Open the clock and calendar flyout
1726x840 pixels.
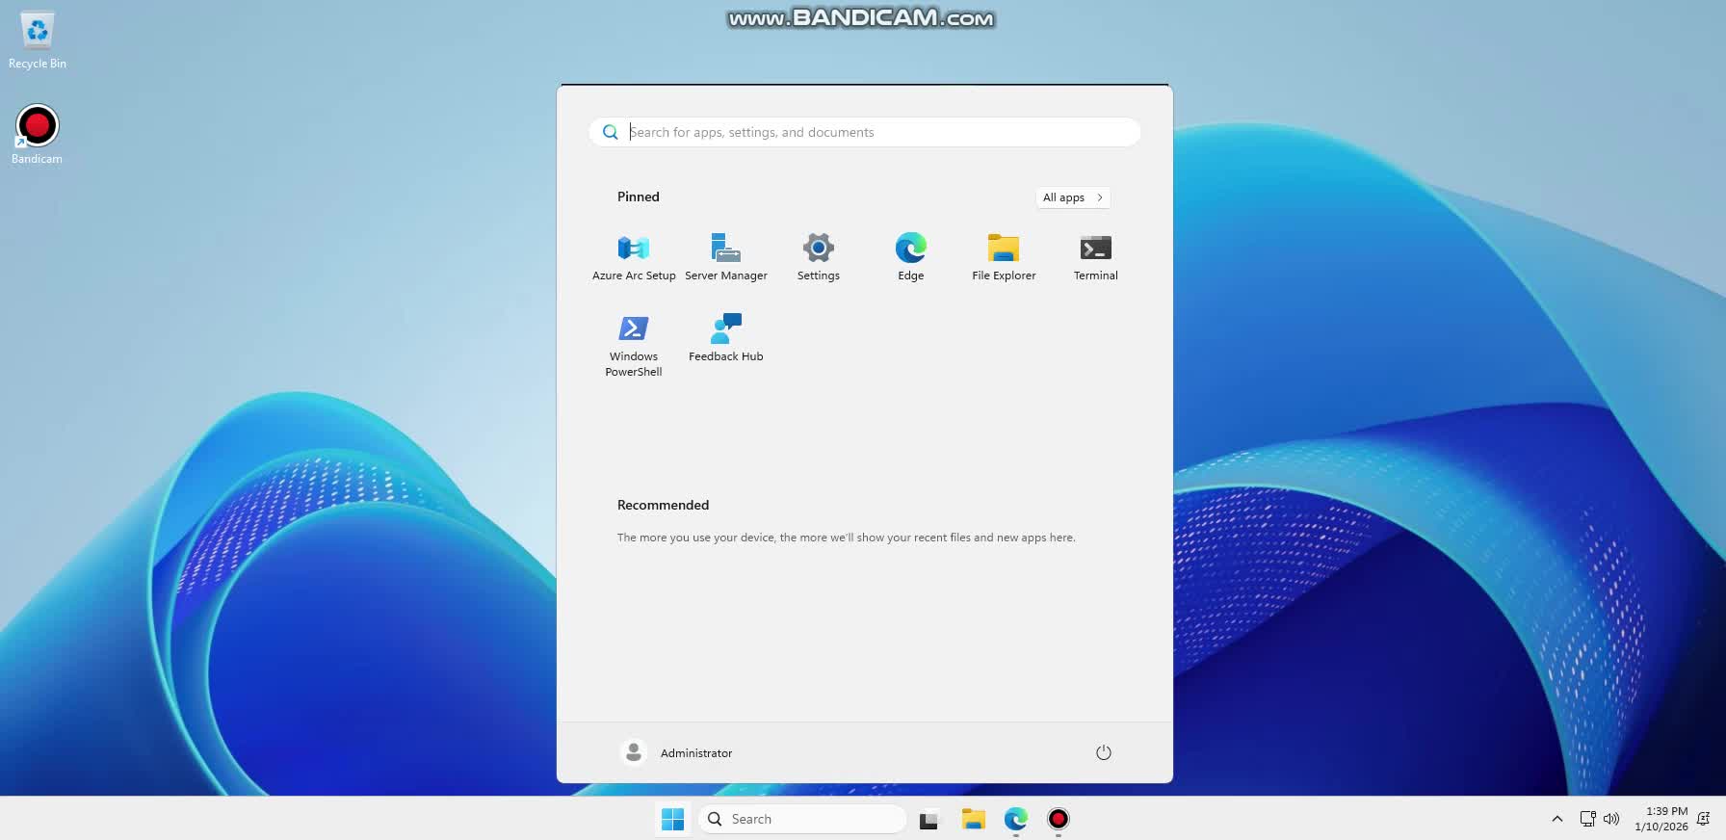pyautogui.click(x=1661, y=819)
